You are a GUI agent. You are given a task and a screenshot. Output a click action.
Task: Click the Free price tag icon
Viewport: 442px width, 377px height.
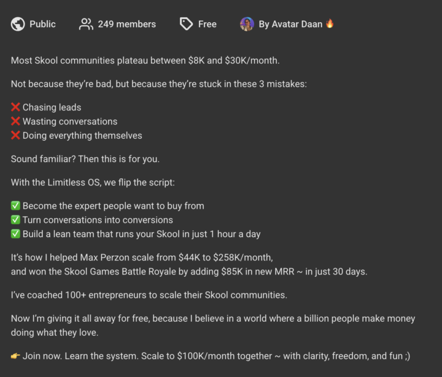pos(187,24)
